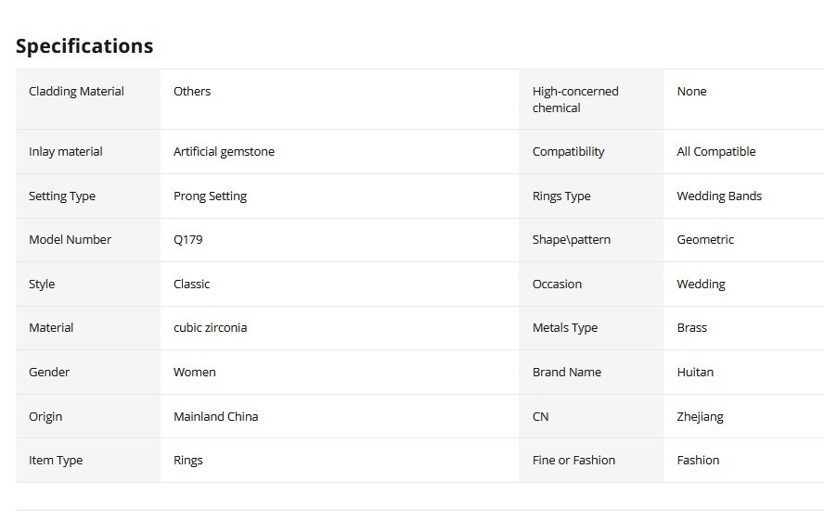Click the Mainland China origin value
824x532 pixels.
pyautogui.click(x=215, y=416)
